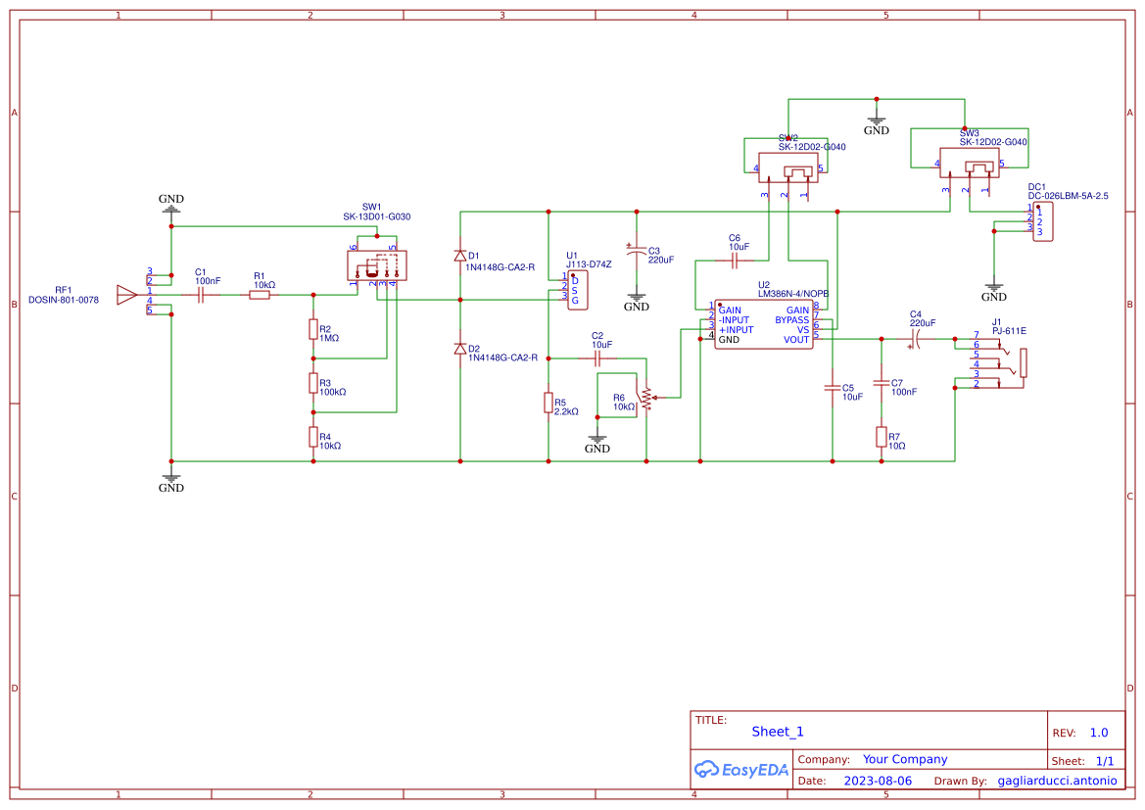Select the PJ-611E part label
This screenshot has height=810, width=1145.
1009,331
